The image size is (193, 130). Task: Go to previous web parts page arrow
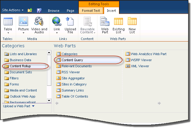[x=57, y=103]
